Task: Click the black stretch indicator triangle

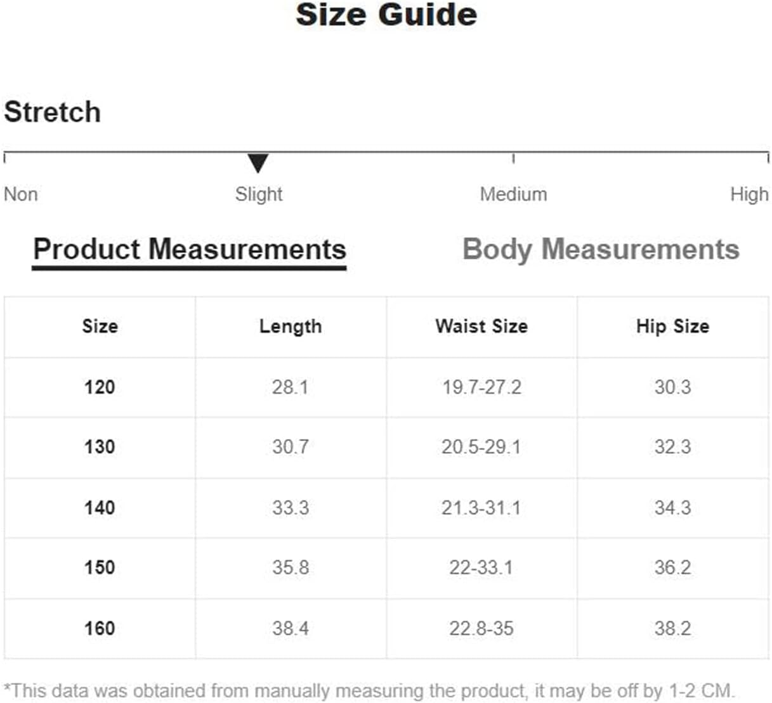Action: [258, 163]
